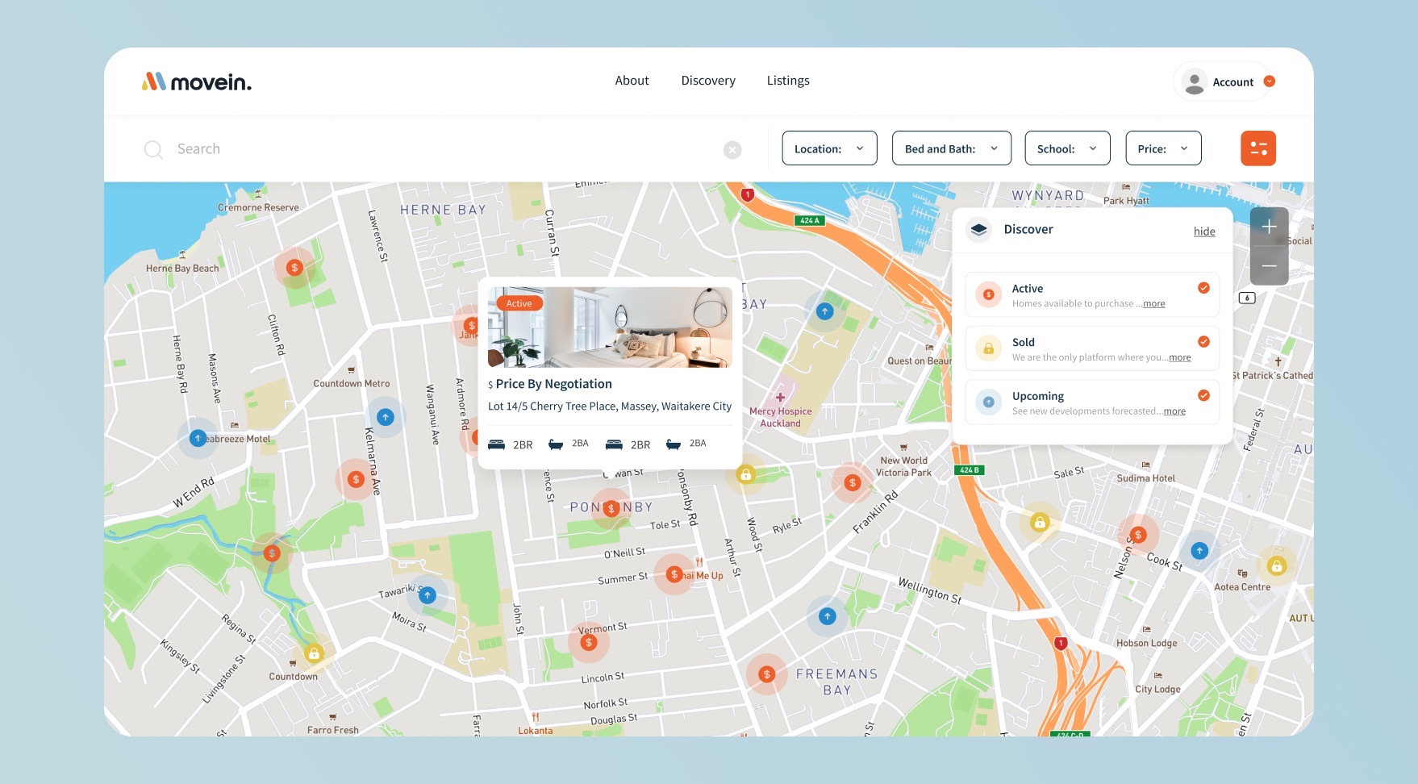Click the Discover layers icon

pyautogui.click(x=978, y=229)
